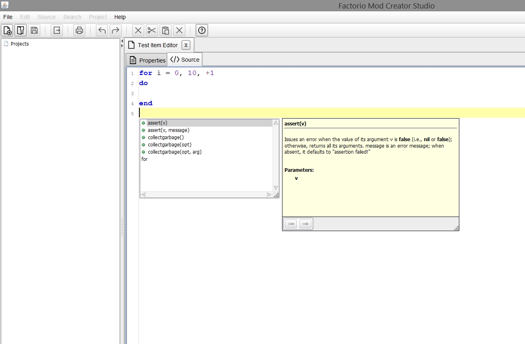The height and width of the screenshot is (344, 525).
Task: Open the File menu
Action: click(x=8, y=17)
